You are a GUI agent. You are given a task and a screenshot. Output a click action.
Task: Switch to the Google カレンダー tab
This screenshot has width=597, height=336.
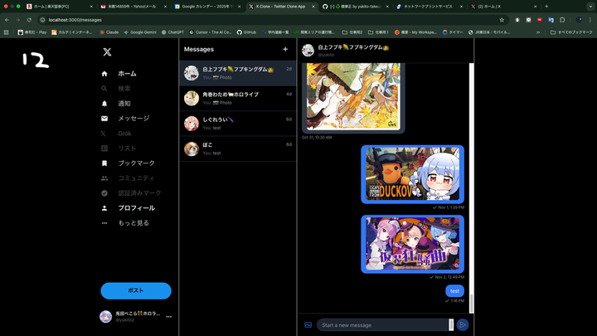[206, 7]
